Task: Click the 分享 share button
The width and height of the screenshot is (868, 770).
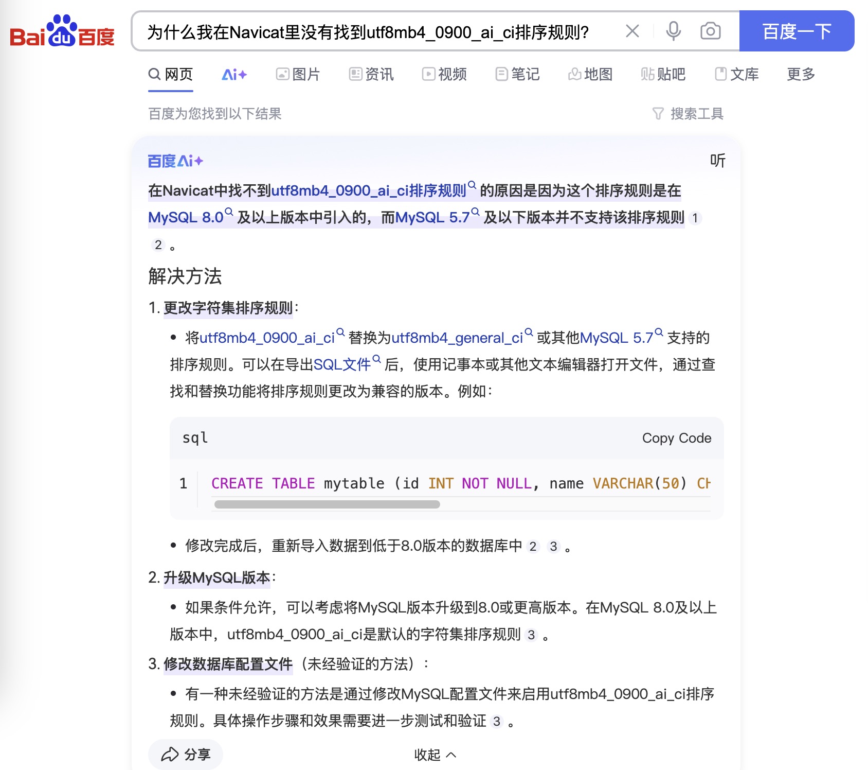Action: (186, 755)
